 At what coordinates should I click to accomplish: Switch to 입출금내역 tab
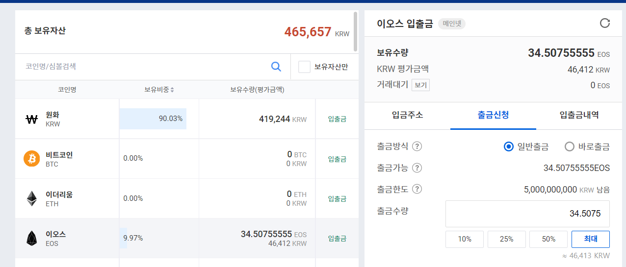[x=579, y=116]
